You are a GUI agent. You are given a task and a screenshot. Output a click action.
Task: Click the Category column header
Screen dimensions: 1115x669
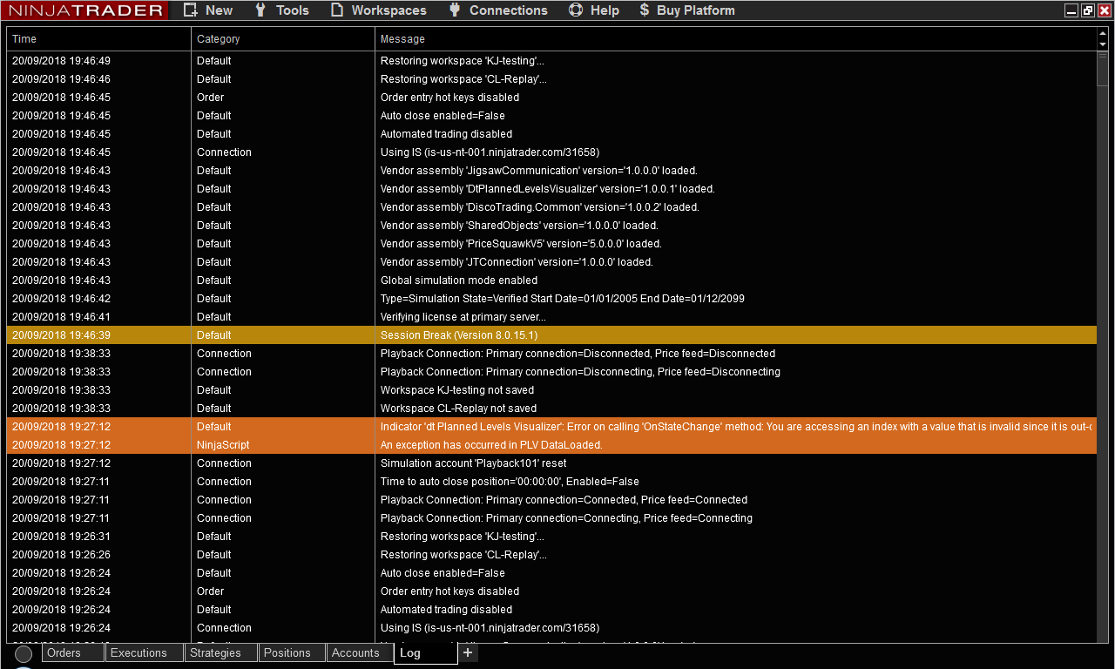[x=283, y=39]
